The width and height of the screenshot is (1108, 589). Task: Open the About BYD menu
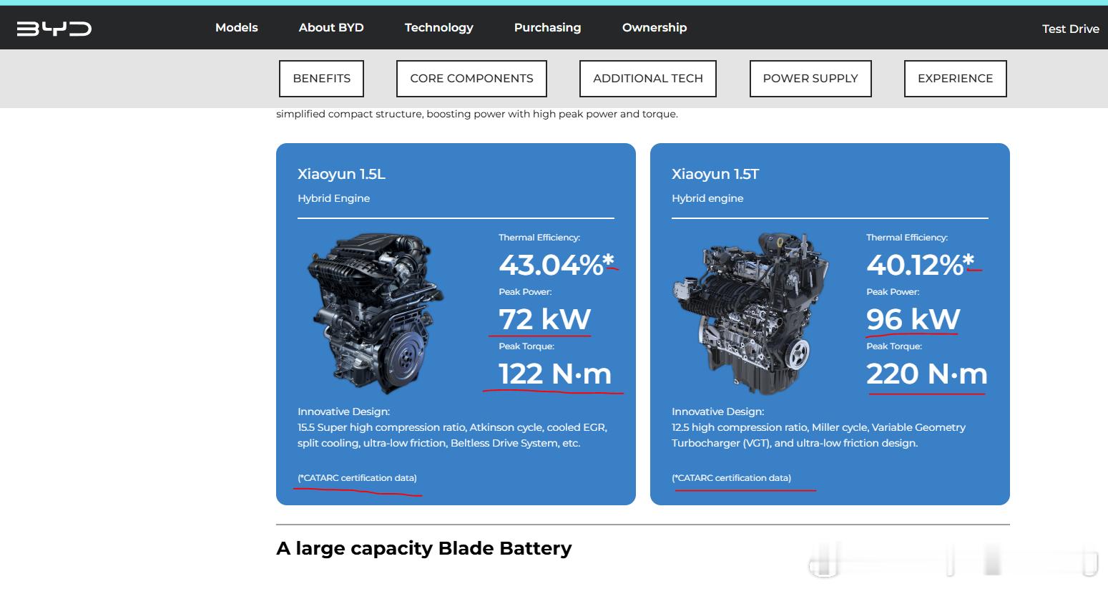click(x=331, y=27)
